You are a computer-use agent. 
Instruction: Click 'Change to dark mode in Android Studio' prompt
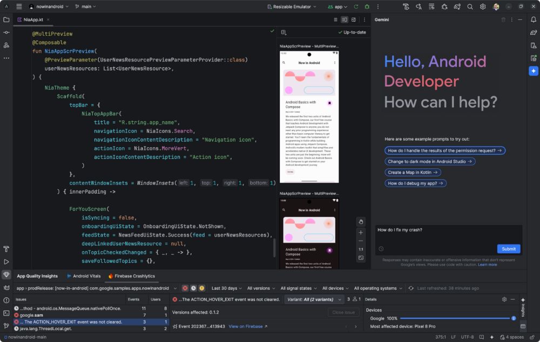coord(430,161)
